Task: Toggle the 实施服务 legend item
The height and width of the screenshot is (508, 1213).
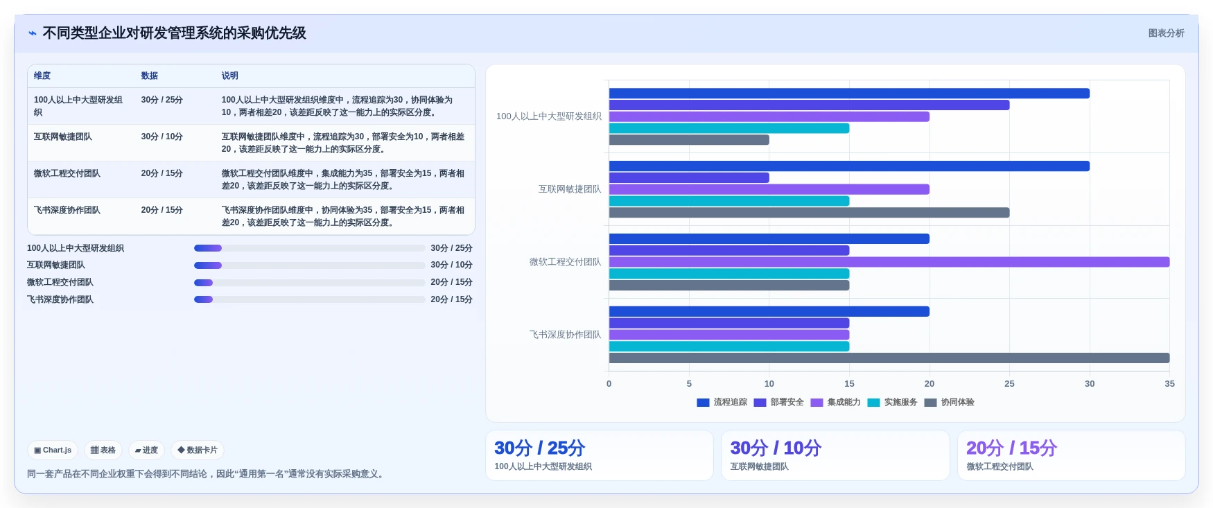Action: click(x=892, y=402)
